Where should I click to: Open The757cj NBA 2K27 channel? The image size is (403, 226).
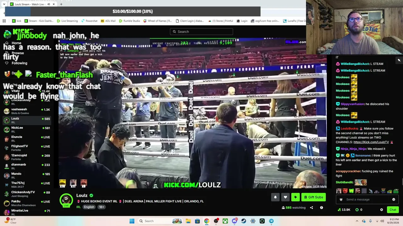27,185
